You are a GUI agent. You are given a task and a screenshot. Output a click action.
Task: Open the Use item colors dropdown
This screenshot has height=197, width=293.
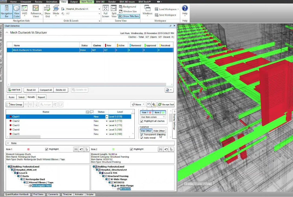click(x=153, y=117)
